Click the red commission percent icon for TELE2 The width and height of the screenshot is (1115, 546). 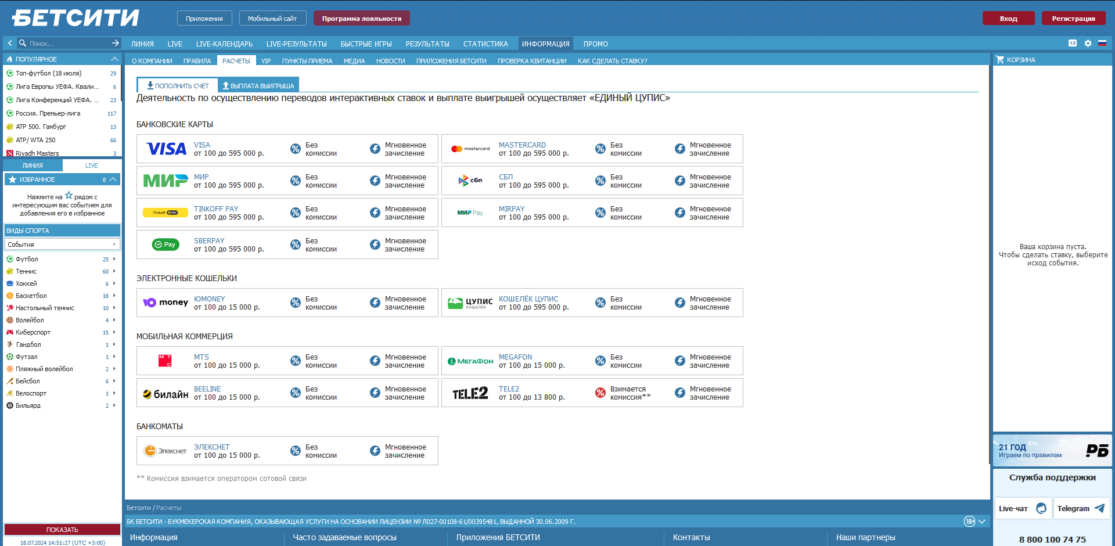[600, 393]
